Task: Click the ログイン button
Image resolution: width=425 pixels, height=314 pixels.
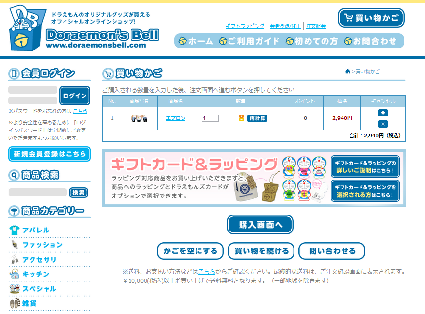Action: tap(75, 96)
